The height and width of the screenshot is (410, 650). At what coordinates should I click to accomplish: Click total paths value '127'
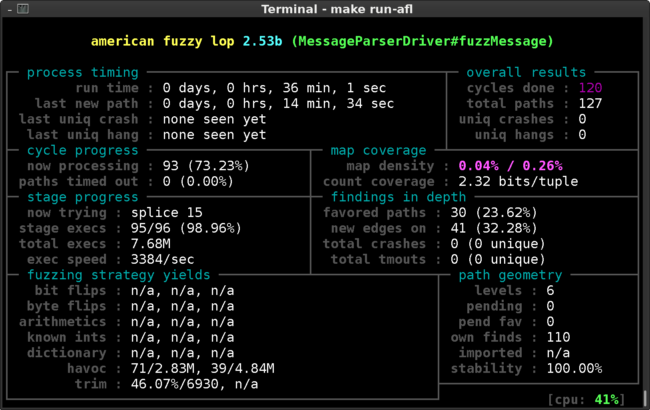pos(590,103)
